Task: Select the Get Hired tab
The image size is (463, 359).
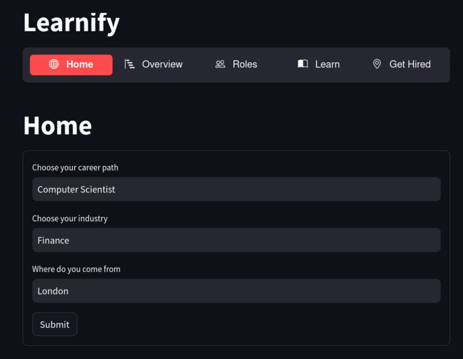Action: (402, 65)
